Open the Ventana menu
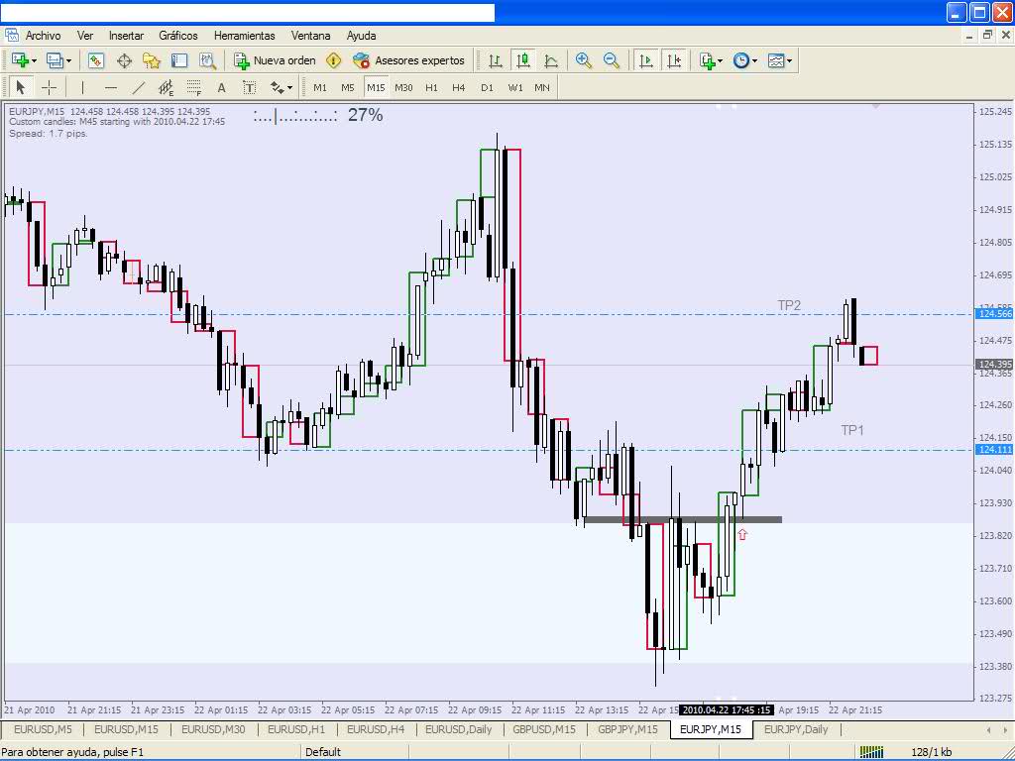Viewport: 1015px width, 761px height. (310, 36)
